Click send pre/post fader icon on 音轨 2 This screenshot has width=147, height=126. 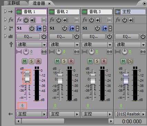[72, 28]
